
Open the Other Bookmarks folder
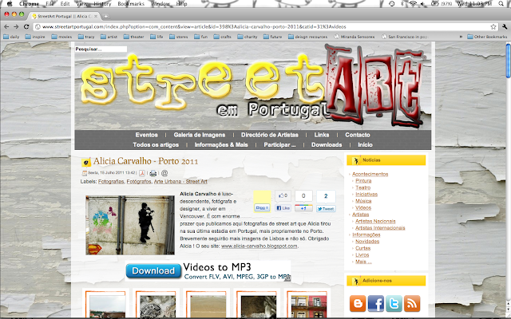pyautogui.click(x=487, y=37)
